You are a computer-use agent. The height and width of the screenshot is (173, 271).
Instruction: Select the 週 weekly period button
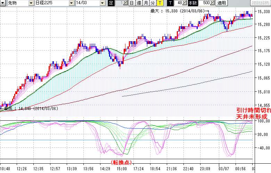tap(138, 3)
